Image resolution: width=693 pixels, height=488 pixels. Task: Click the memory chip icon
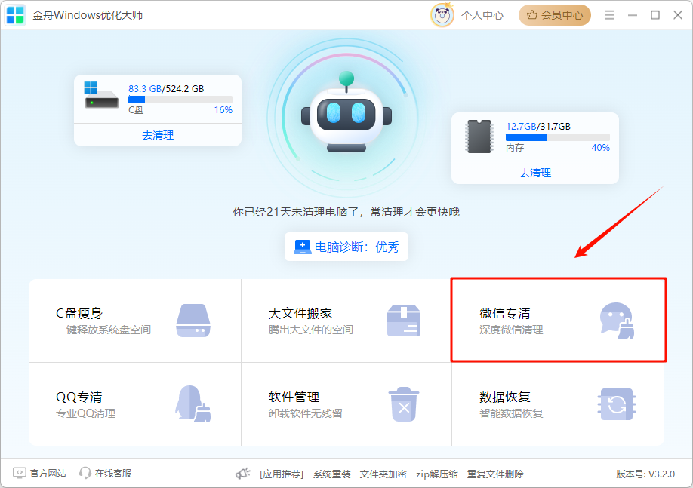coord(479,137)
